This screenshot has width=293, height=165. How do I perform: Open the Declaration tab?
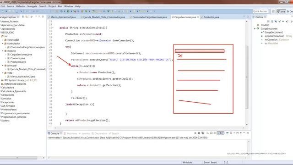pos(99,133)
